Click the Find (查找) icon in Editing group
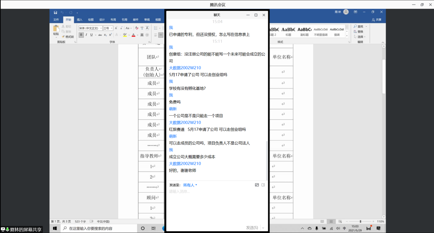434x233 pixels. point(358,26)
